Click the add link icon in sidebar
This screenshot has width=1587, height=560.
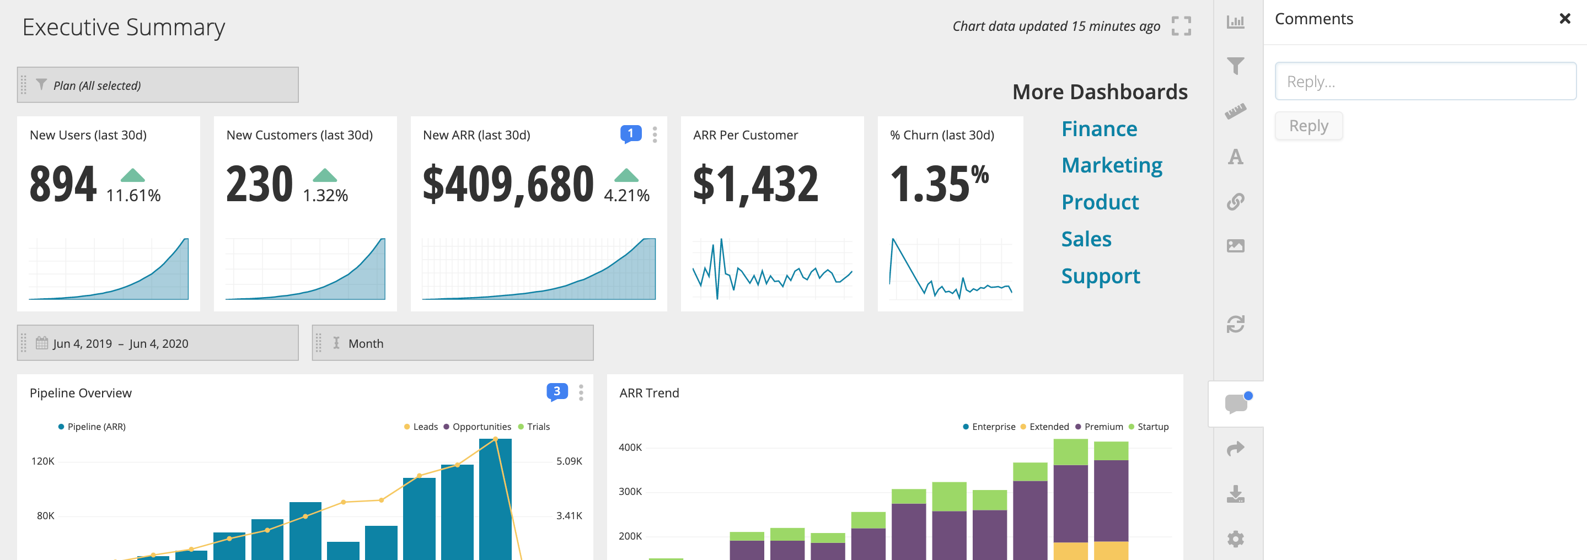1235,201
